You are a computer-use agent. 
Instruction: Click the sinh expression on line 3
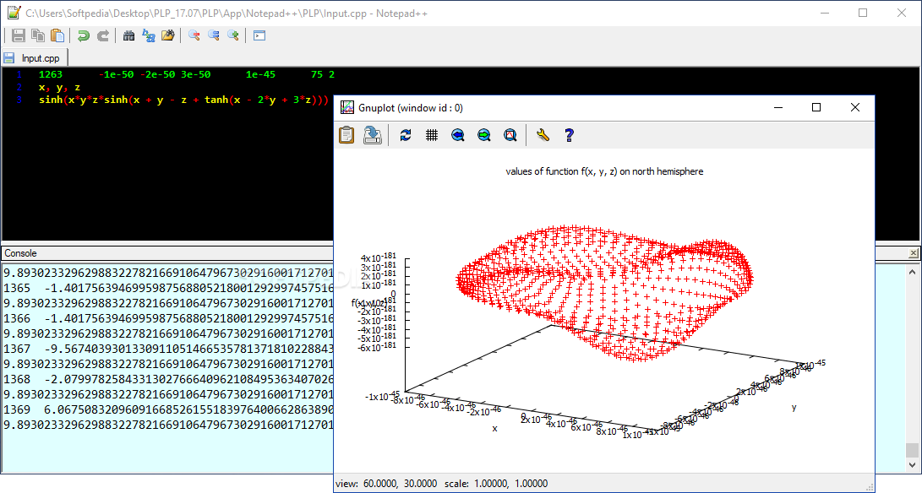[183, 100]
